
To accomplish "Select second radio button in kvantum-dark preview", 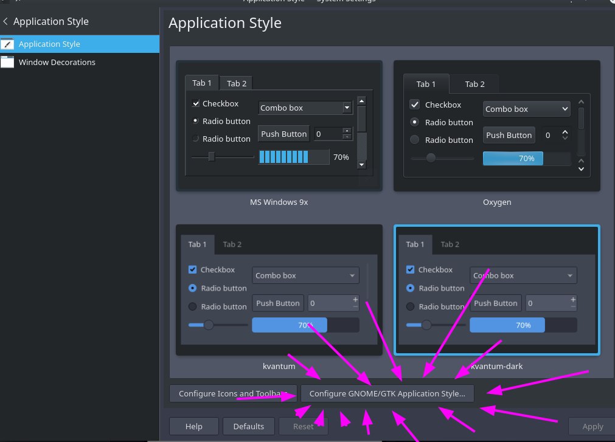I will pos(410,306).
